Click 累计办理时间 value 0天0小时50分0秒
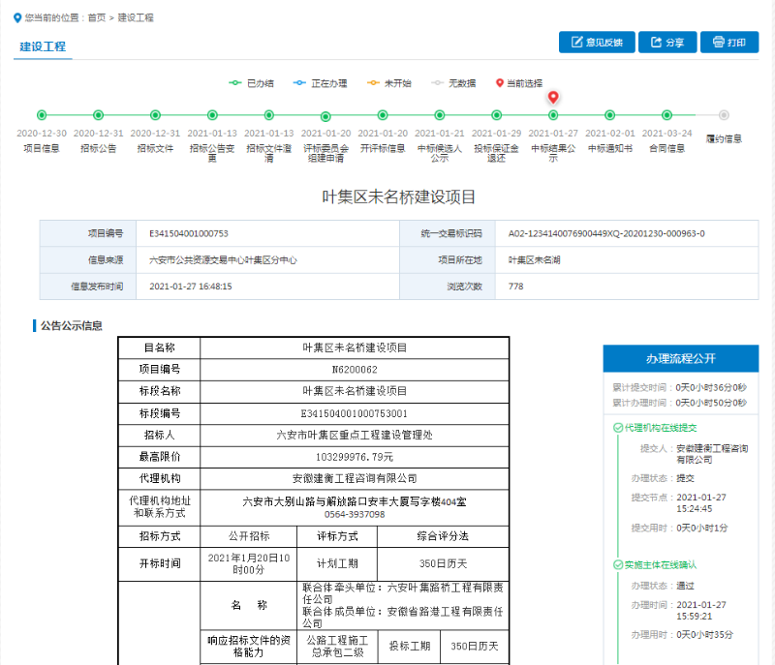Viewport: 775px width, 665px height. coord(711,403)
